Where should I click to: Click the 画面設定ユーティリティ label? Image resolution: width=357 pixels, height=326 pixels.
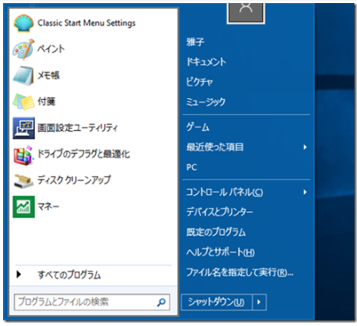point(77,128)
